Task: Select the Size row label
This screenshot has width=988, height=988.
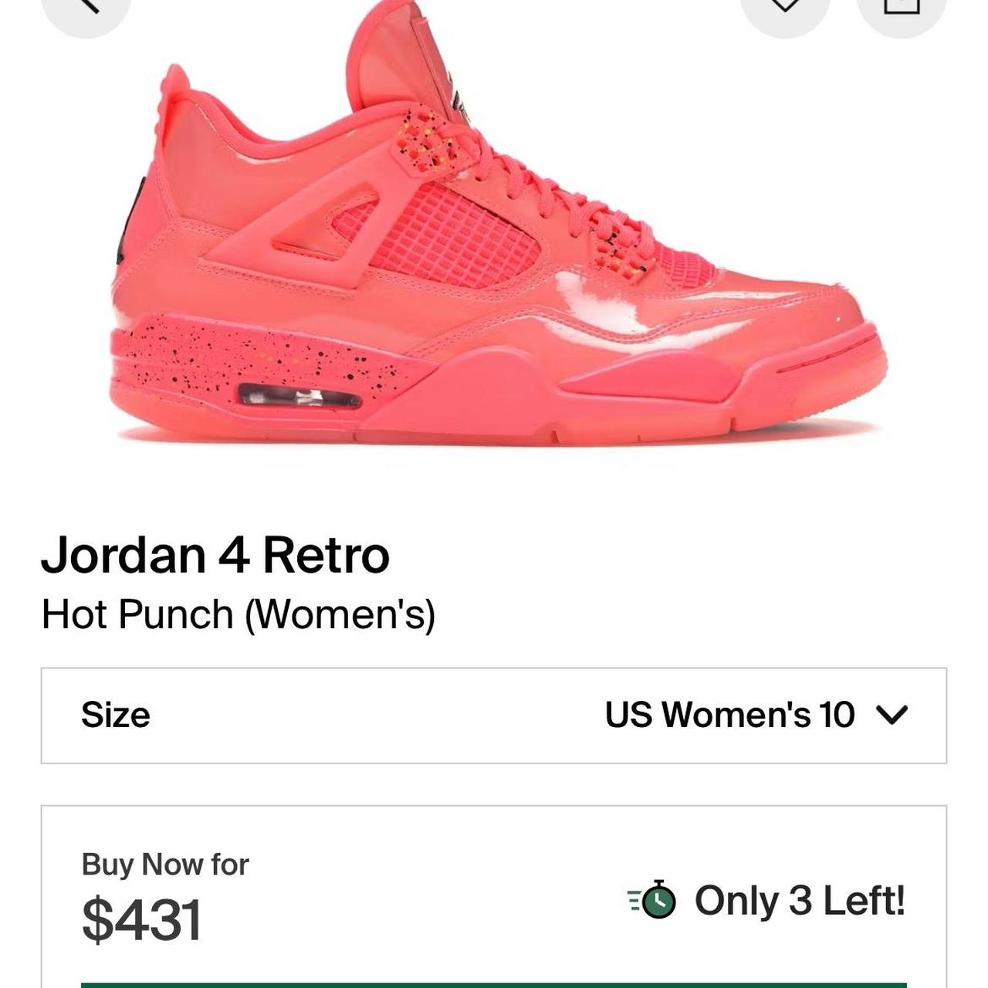Action: 117,716
